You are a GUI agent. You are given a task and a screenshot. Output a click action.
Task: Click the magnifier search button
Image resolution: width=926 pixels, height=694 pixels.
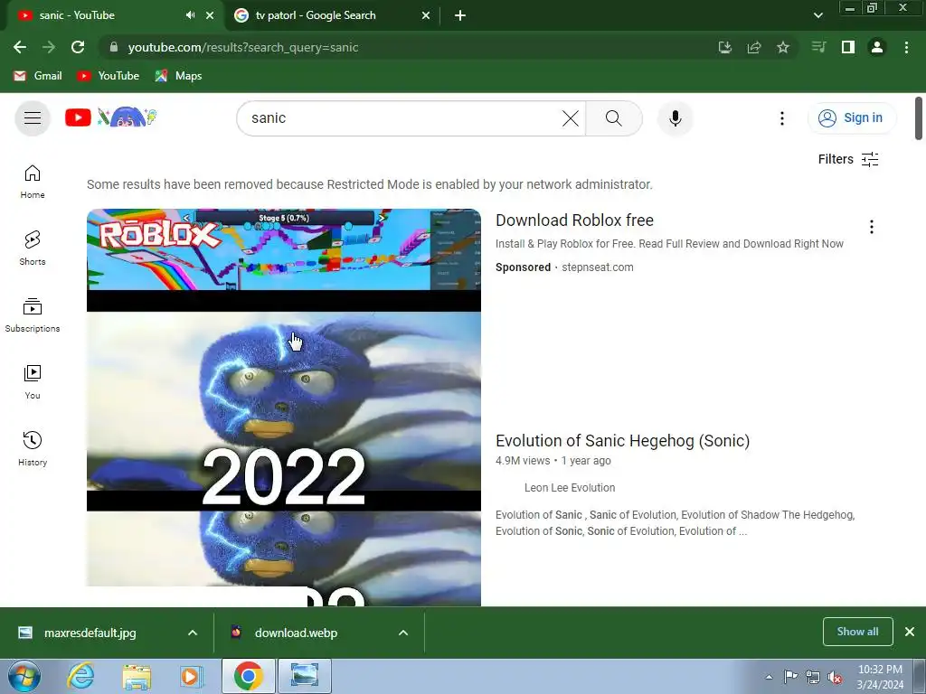coord(614,118)
